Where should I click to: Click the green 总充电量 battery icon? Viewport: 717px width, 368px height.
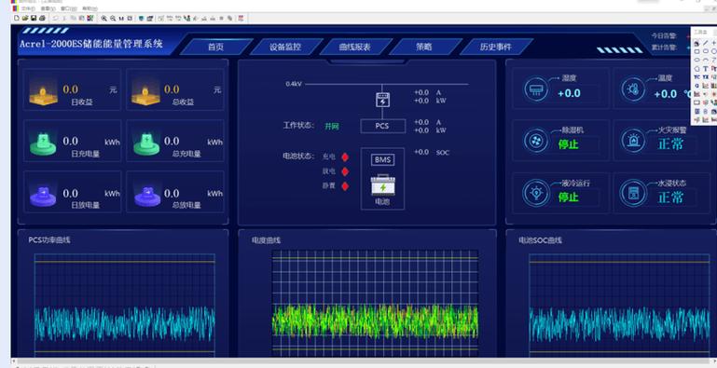[146, 144]
